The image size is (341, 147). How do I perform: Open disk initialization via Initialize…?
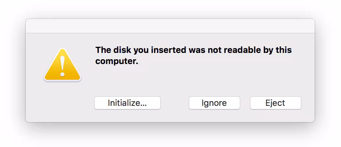click(x=127, y=103)
